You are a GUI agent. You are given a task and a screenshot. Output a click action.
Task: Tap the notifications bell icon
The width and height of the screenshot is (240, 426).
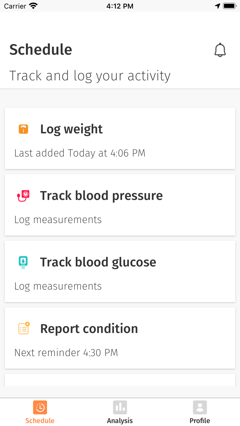tap(220, 50)
